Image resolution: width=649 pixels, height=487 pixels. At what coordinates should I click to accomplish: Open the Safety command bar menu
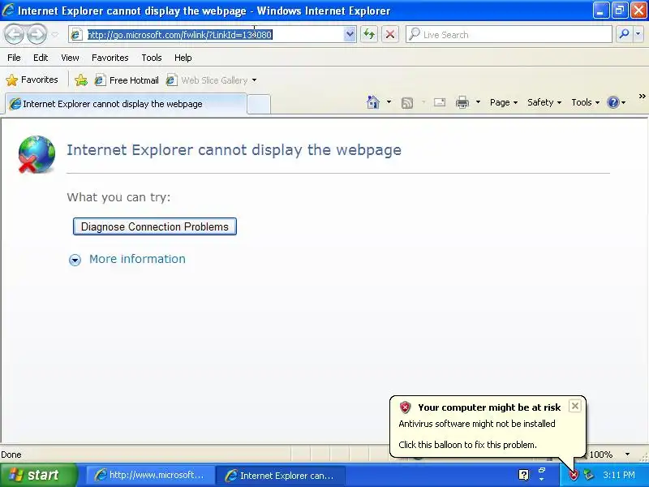point(544,102)
